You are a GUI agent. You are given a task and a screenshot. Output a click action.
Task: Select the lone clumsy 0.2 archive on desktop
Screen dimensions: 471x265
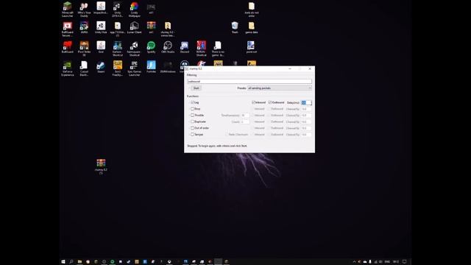pos(101,166)
